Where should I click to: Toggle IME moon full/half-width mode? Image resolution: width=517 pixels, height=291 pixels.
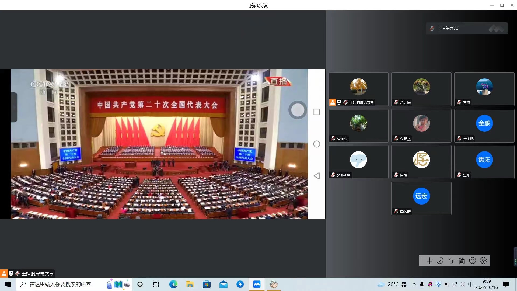440,261
